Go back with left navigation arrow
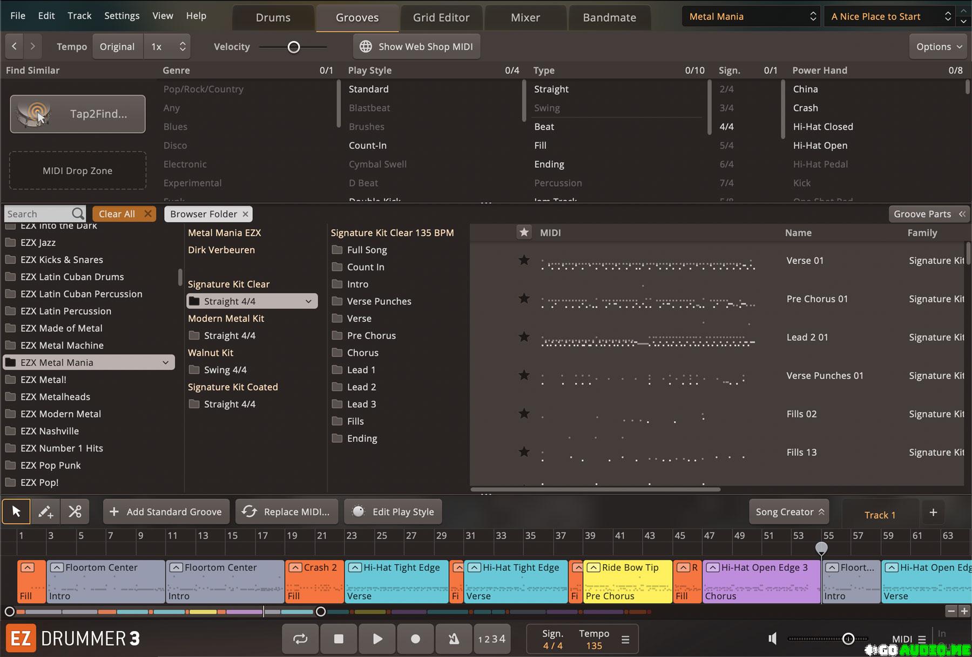Viewport: 972px width, 657px height. [x=15, y=46]
